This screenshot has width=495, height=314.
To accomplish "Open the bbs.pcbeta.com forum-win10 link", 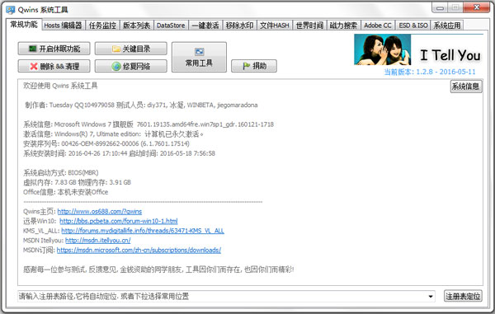I will point(118,222).
